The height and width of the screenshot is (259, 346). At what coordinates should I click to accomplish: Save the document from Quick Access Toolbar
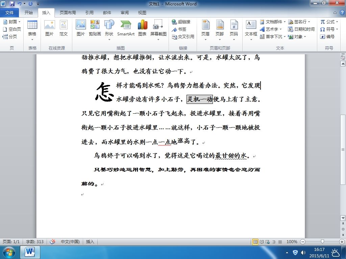12,4
